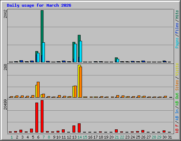Click the green 'Hits' legend label

pos(177,14)
